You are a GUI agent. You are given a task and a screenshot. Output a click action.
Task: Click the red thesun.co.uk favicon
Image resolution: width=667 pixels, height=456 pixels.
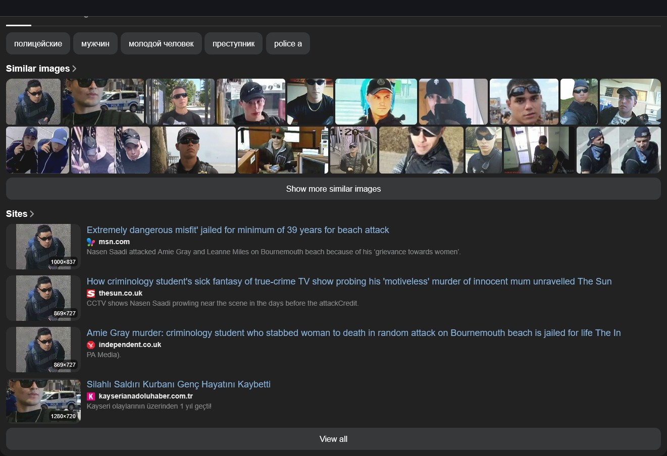click(x=91, y=294)
